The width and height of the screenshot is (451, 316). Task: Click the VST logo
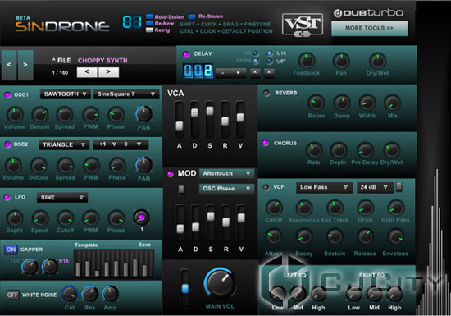(303, 25)
